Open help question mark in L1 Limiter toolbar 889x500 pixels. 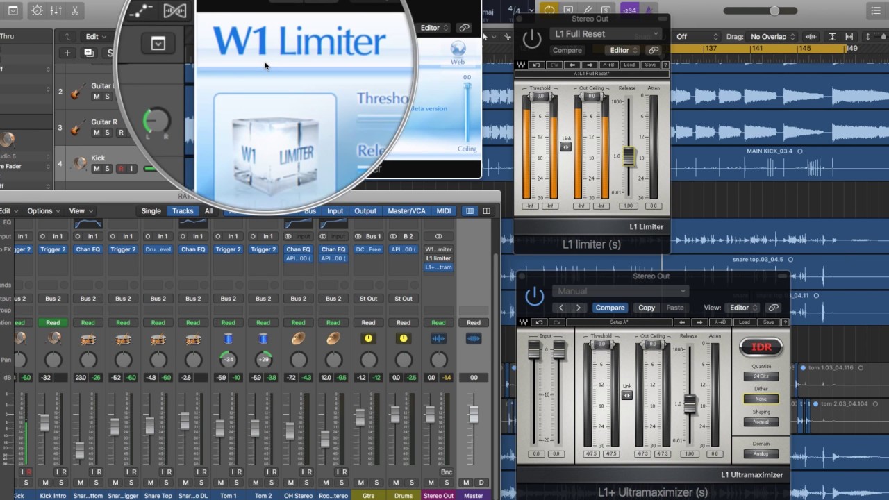(x=665, y=65)
